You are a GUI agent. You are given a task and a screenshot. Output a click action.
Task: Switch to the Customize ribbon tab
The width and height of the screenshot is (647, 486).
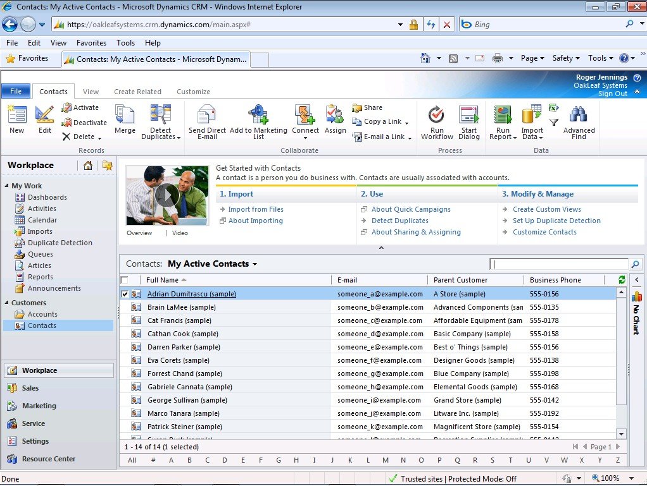click(193, 92)
